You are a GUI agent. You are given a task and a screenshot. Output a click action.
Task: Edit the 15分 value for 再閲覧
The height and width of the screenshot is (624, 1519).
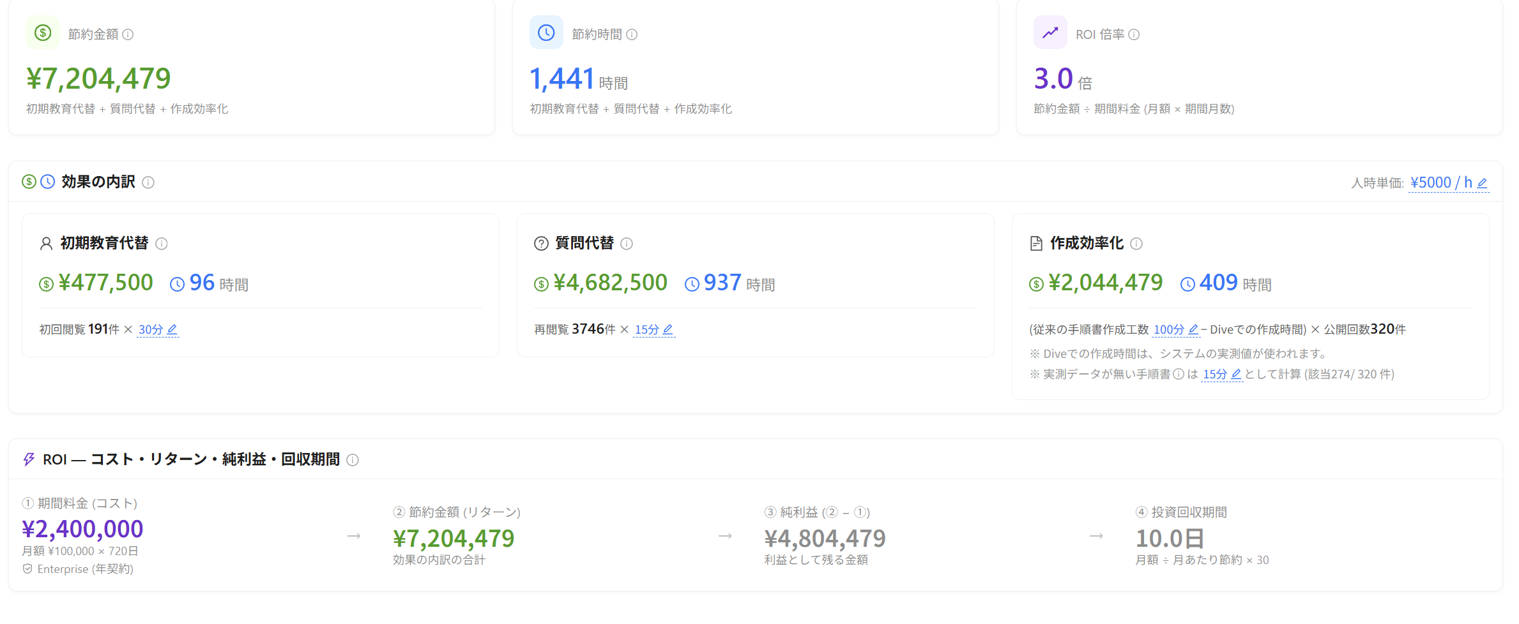pyautogui.click(x=654, y=330)
